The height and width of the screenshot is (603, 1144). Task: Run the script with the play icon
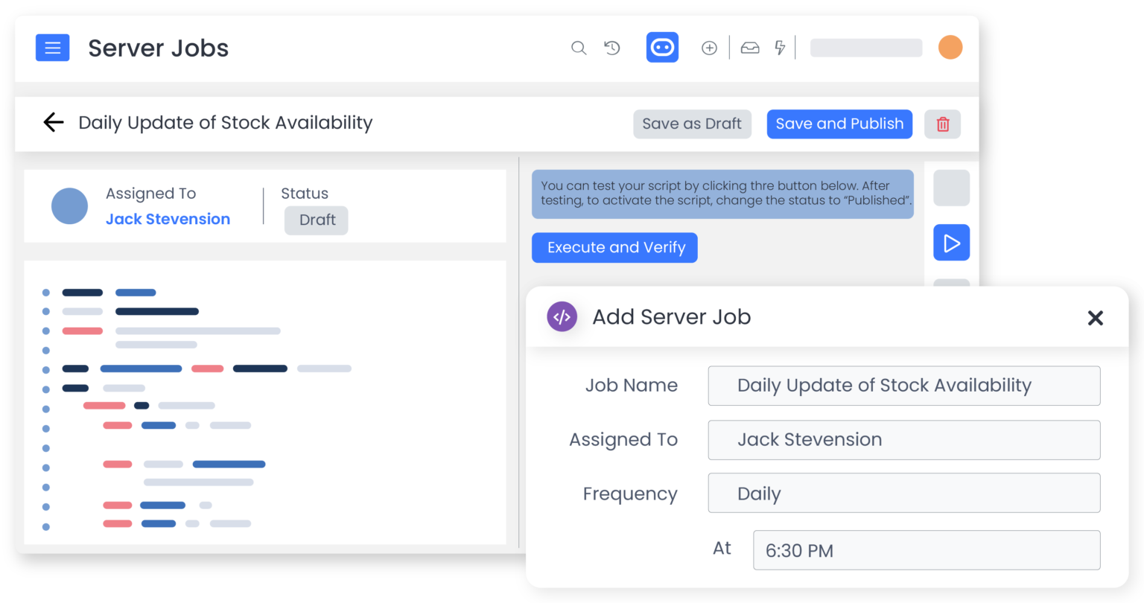click(x=951, y=242)
